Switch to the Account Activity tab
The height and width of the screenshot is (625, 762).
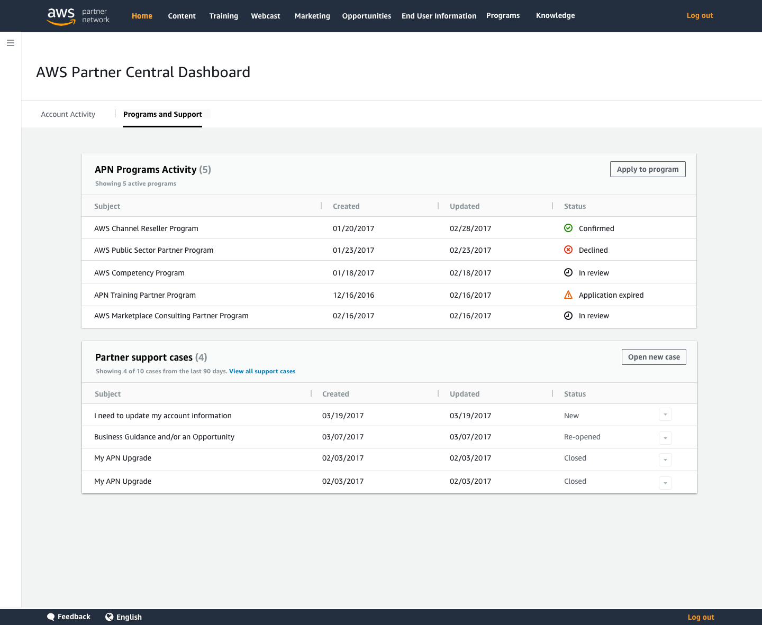coord(68,114)
